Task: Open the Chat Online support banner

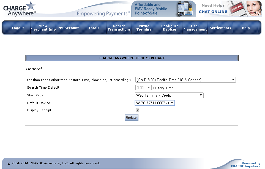Action: coord(230,9)
